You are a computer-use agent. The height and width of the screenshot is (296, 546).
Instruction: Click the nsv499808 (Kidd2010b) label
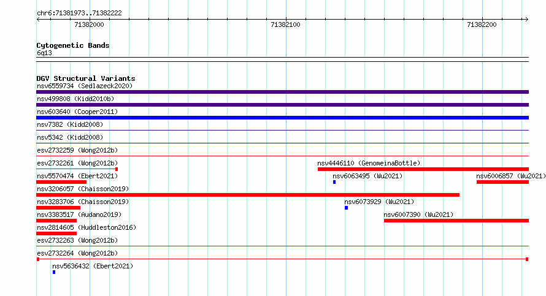[x=75, y=99]
